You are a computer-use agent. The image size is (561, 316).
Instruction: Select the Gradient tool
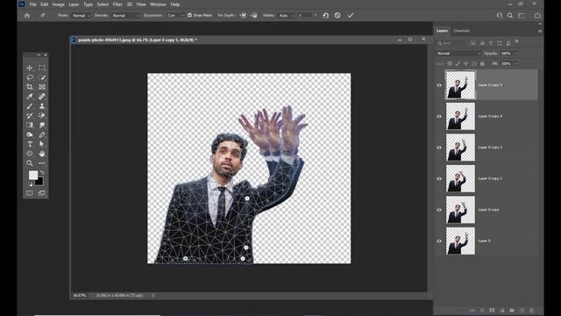[x=30, y=125]
